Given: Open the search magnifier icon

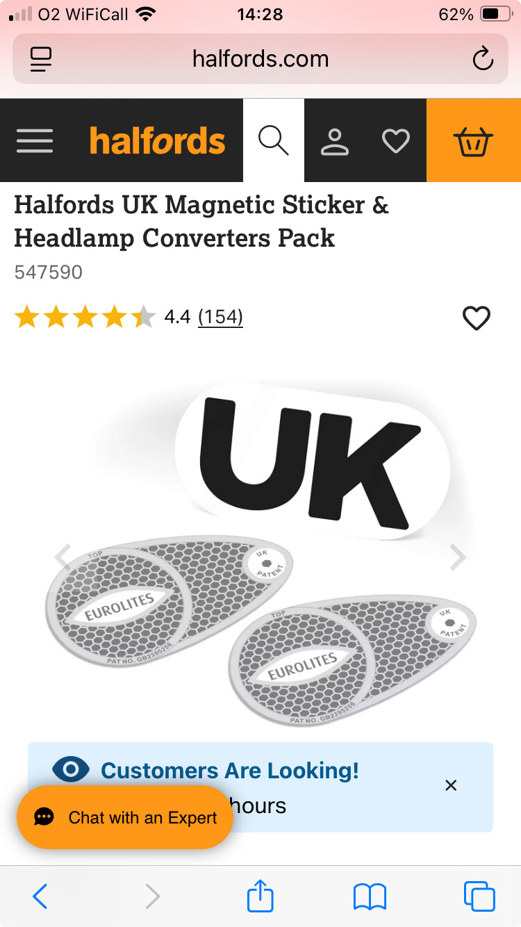Looking at the screenshot, I should pyautogui.click(x=274, y=140).
